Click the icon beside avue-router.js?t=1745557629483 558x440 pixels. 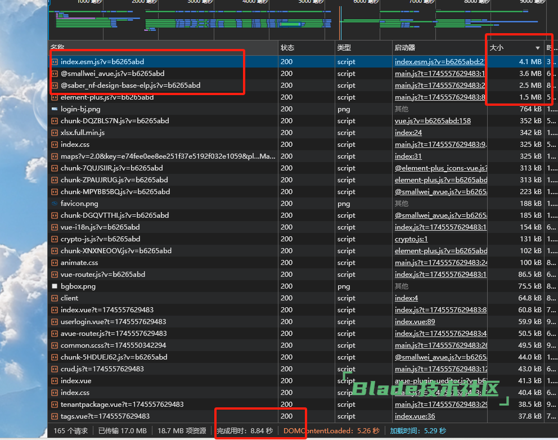tap(55, 334)
